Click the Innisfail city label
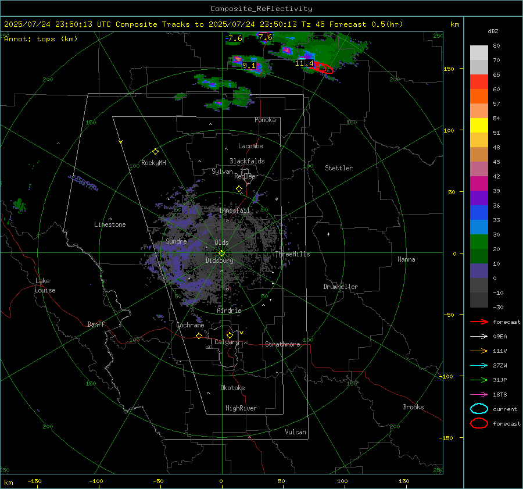523x489 pixels. 235,210
